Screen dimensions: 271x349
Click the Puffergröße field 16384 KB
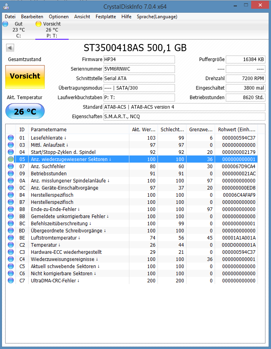point(245,59)
